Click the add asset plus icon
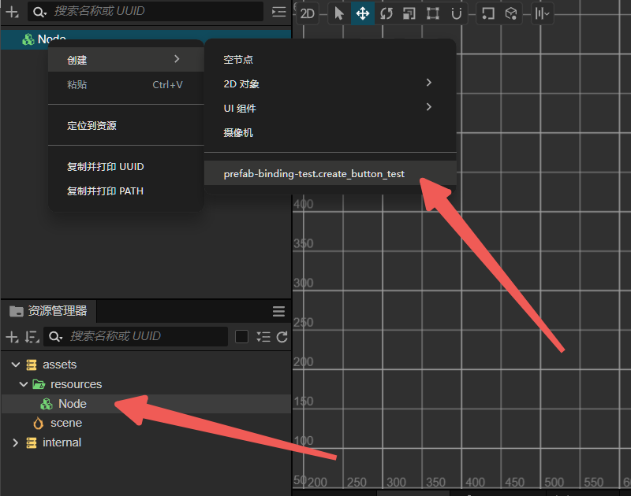 (12, 336)
